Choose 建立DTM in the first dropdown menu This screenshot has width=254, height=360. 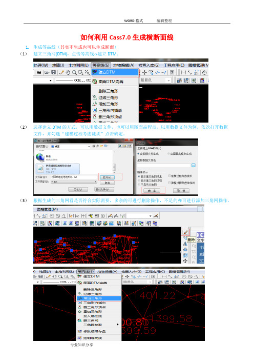pyautogui.click(x=115, y=72)
